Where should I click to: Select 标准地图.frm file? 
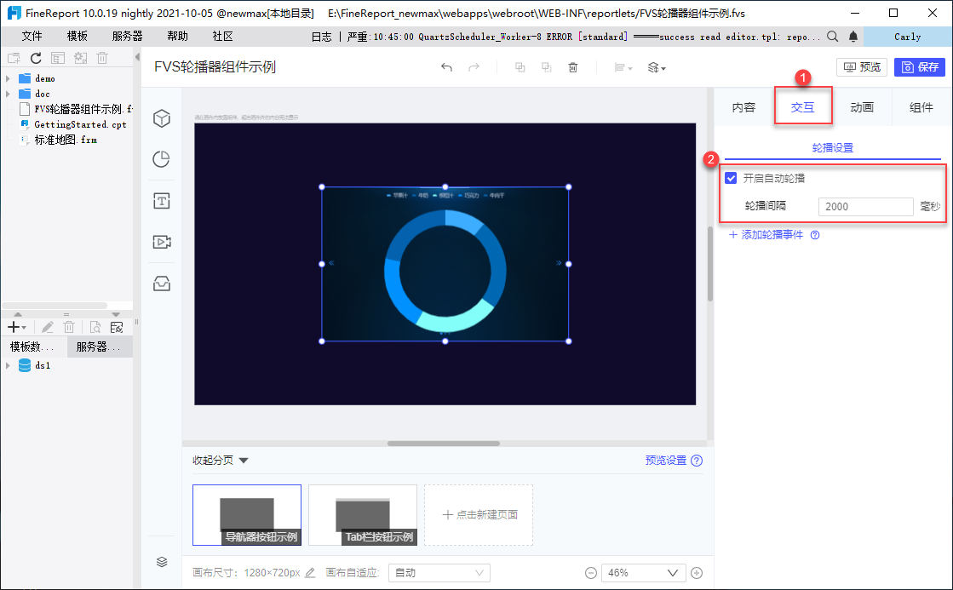[59, 140]
